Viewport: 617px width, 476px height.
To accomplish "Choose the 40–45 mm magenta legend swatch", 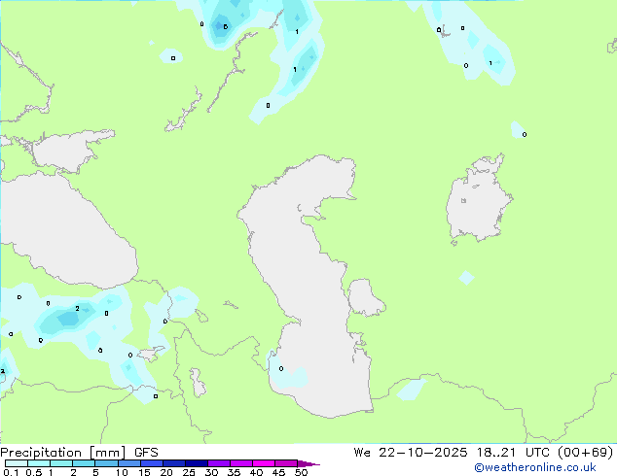I will [x=264, y=463].
